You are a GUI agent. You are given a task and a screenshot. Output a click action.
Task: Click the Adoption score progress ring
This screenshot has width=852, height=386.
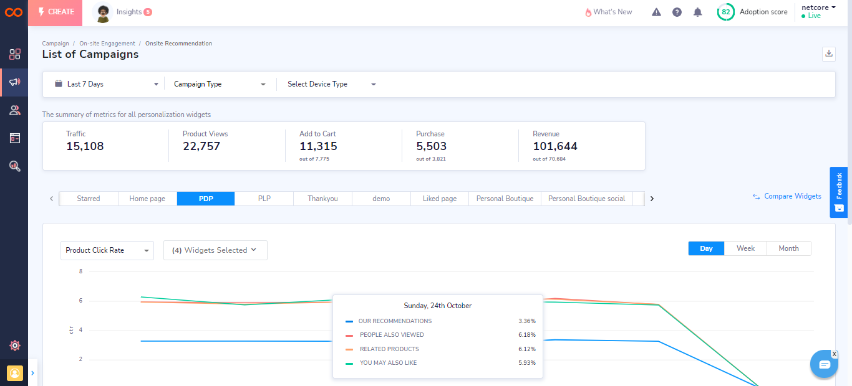tap(725, 12)
